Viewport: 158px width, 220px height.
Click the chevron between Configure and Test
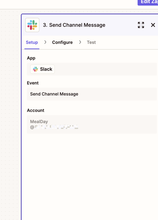[80, 42]
